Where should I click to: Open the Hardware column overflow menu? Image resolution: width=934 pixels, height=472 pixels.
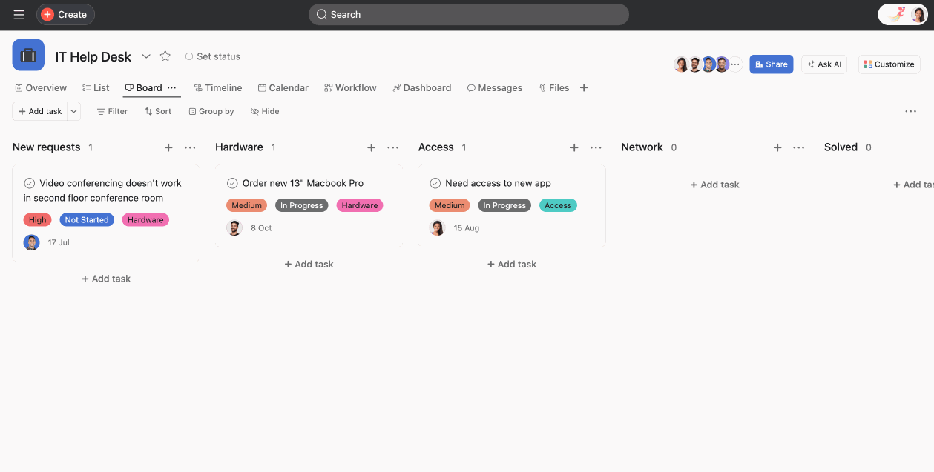392,147
